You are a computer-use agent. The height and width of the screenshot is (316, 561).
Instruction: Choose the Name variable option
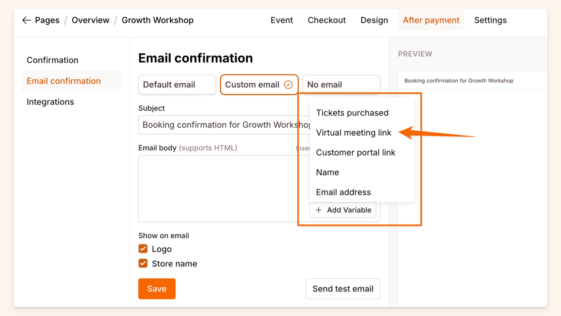(327, 172)
